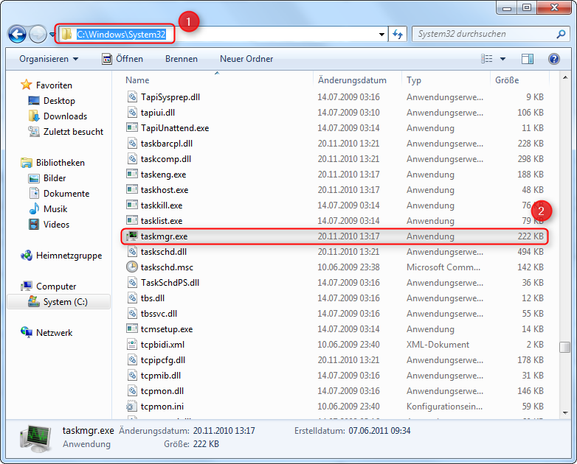Select the taskhost.exe icon
This screenshot has height=464, width=577.
132,189
